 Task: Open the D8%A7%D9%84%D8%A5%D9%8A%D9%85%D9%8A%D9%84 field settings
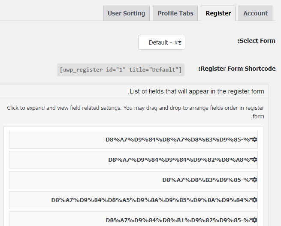[x=133, y=200]
